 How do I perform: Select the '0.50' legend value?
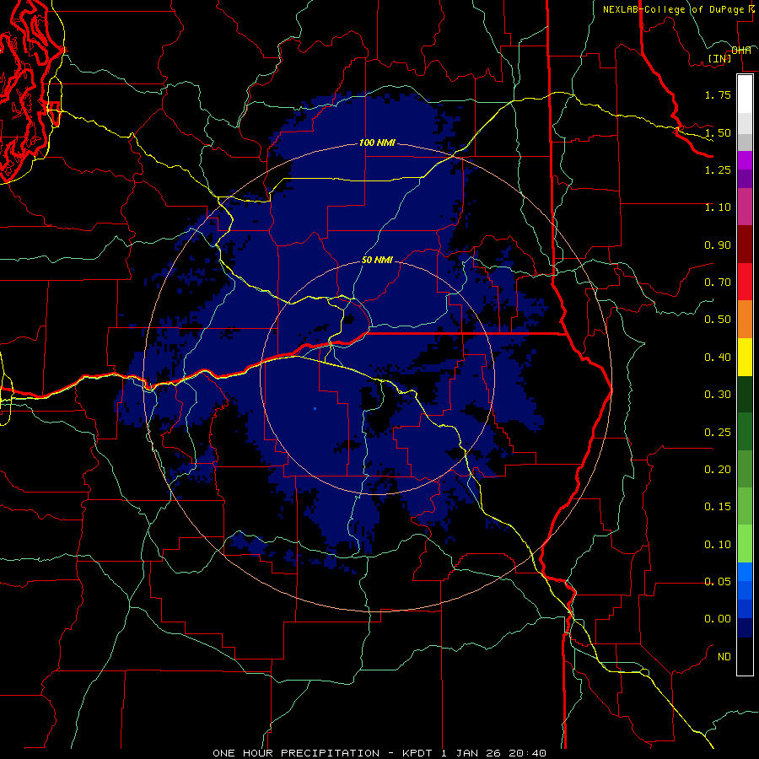(718, 320)
